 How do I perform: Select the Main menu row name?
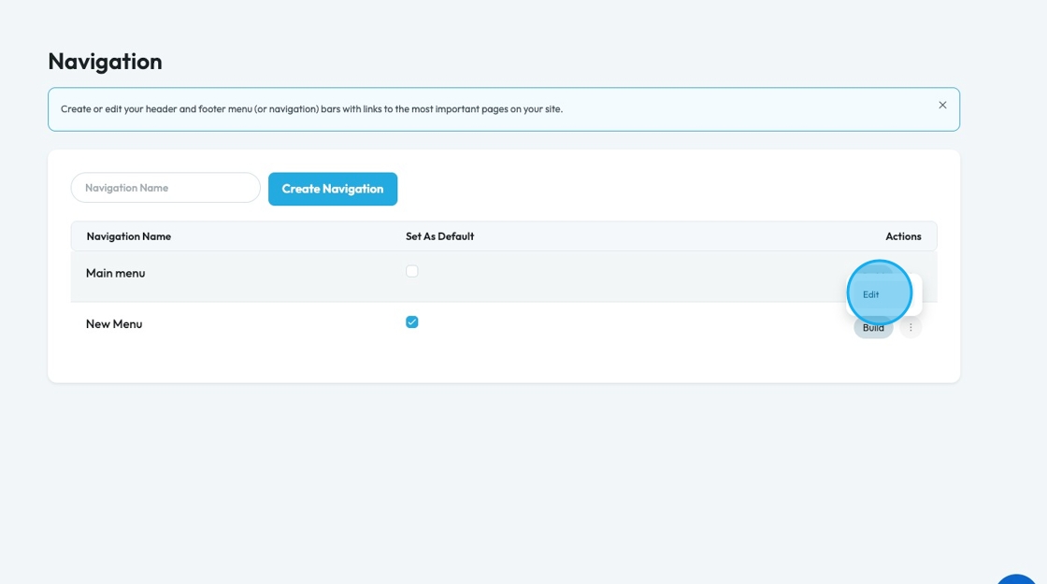[x=116, y=273]
